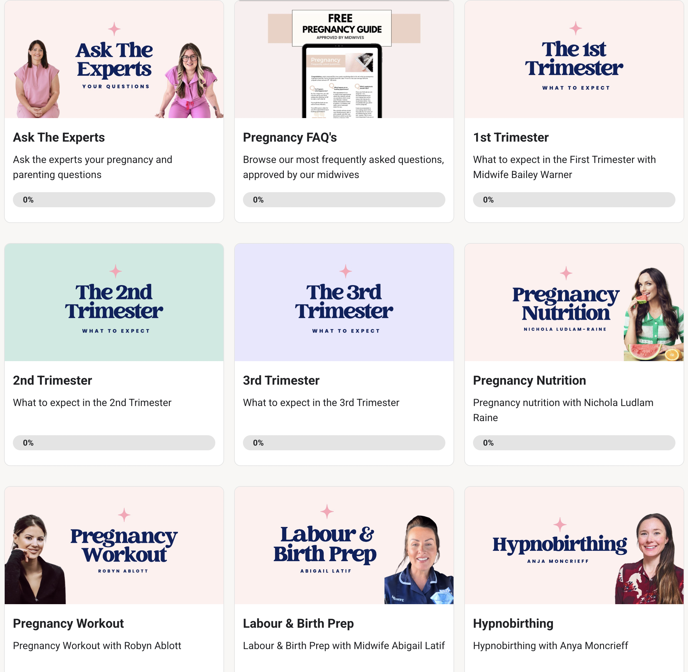Open the Ask The Experts banner image
Screen dimensions: 688x672
coord(114,59)
